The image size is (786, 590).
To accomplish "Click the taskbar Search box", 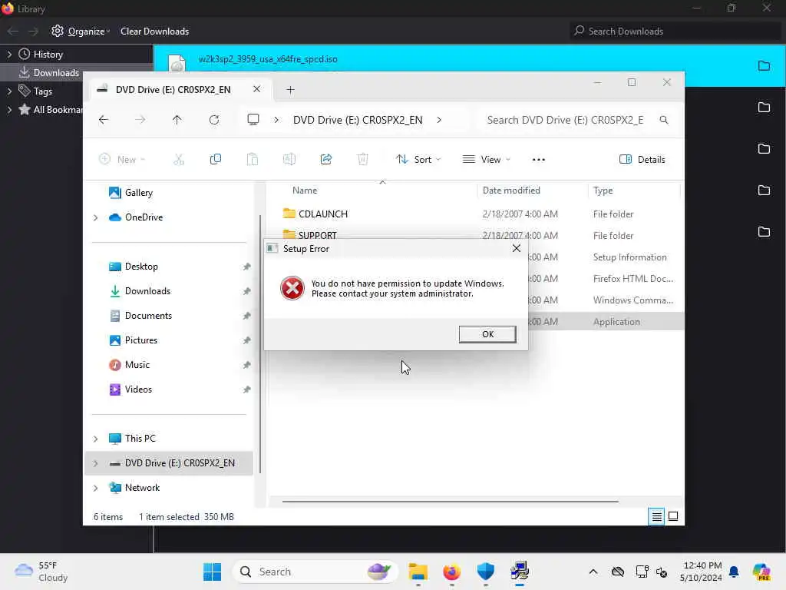I will click(315, 572).
